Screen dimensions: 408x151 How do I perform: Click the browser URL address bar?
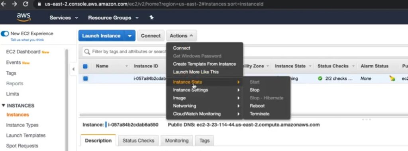click(154, 4)
